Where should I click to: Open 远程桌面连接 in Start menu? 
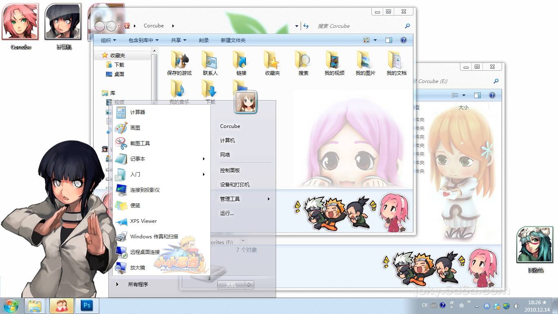(x=161, y=252)
